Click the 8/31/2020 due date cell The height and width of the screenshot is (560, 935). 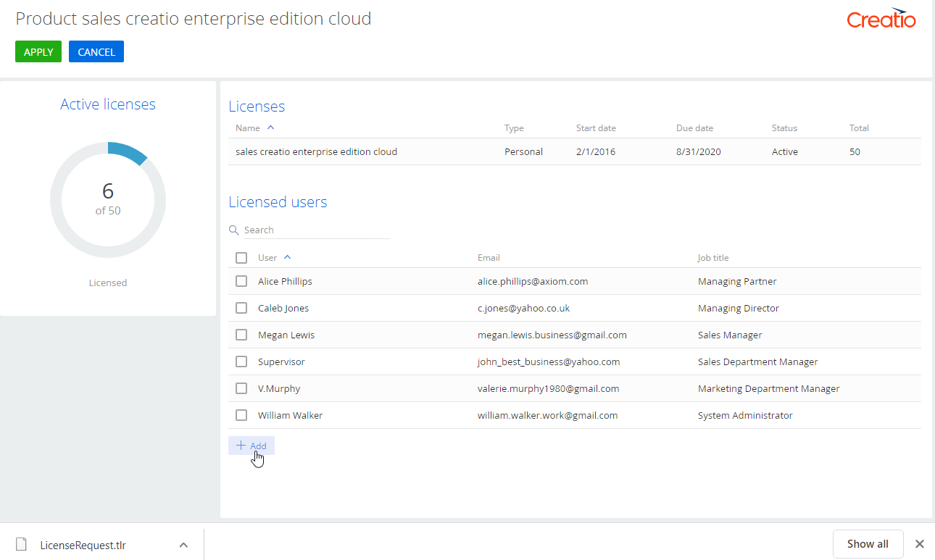click(x=699, y=152)
